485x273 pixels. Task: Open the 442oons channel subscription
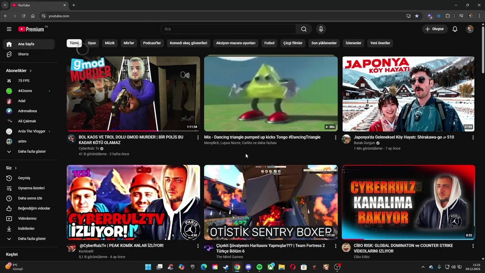click(x=29, y=91)
